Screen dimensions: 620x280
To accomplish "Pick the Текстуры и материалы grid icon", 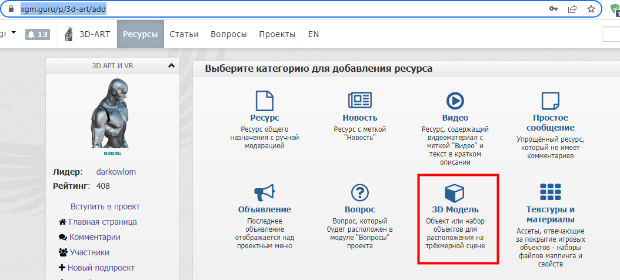I will (551, 192).
